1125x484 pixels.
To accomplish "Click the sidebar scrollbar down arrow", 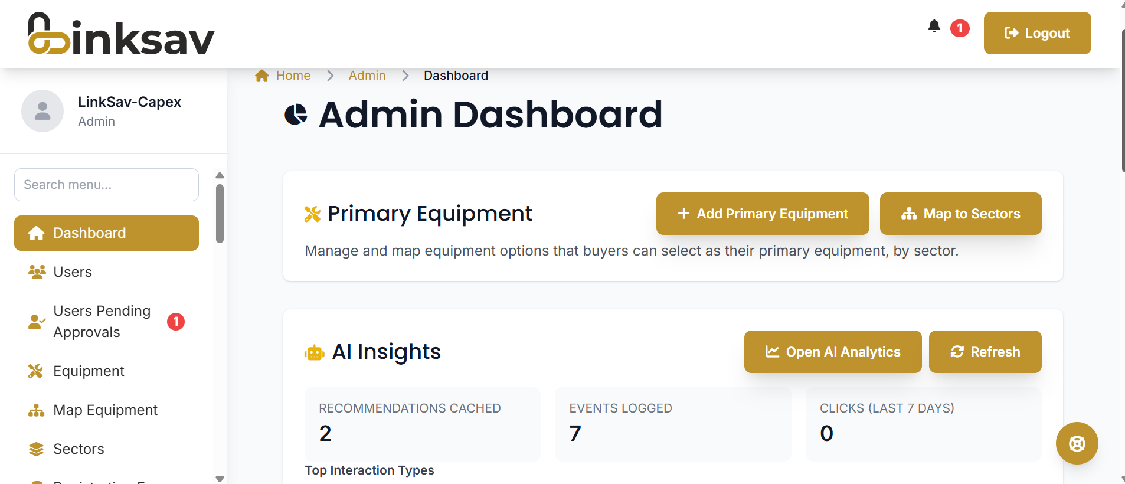I will [x=220, y=479].
